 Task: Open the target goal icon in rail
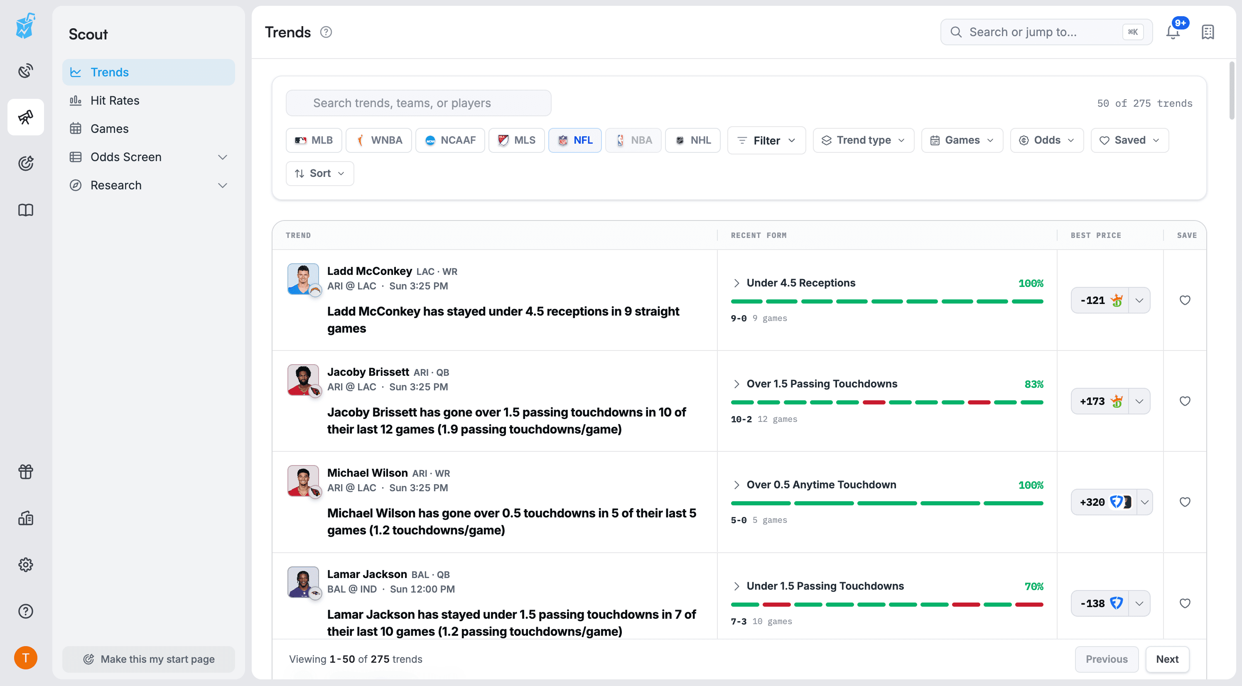[x=26, y=164]
